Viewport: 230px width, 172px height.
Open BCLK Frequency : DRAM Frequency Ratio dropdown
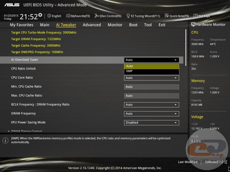pyautogui.click(x=152, y=105)
